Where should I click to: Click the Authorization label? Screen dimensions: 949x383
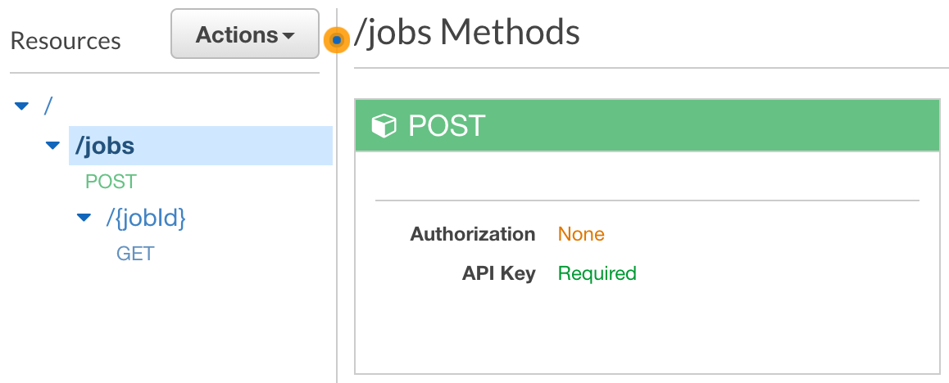tap(472, 234)
